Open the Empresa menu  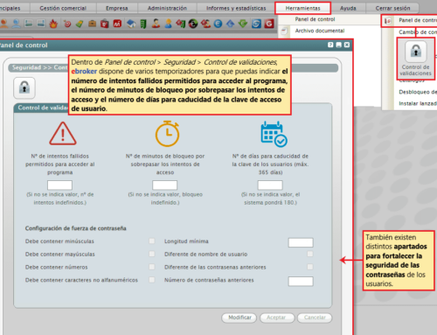tap(116, 8)
